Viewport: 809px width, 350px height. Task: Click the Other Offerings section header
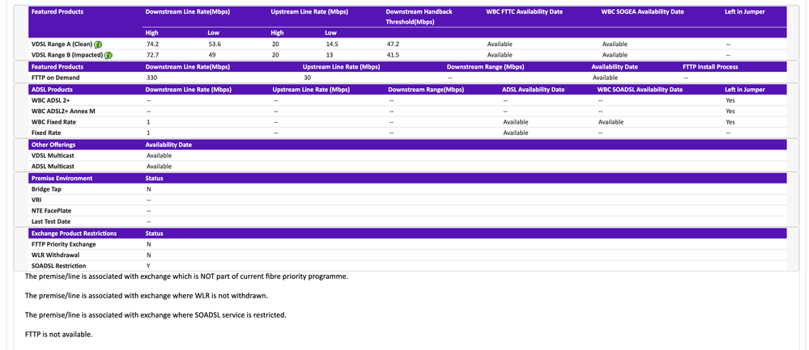pyautogui.click(x=53, y=144)
